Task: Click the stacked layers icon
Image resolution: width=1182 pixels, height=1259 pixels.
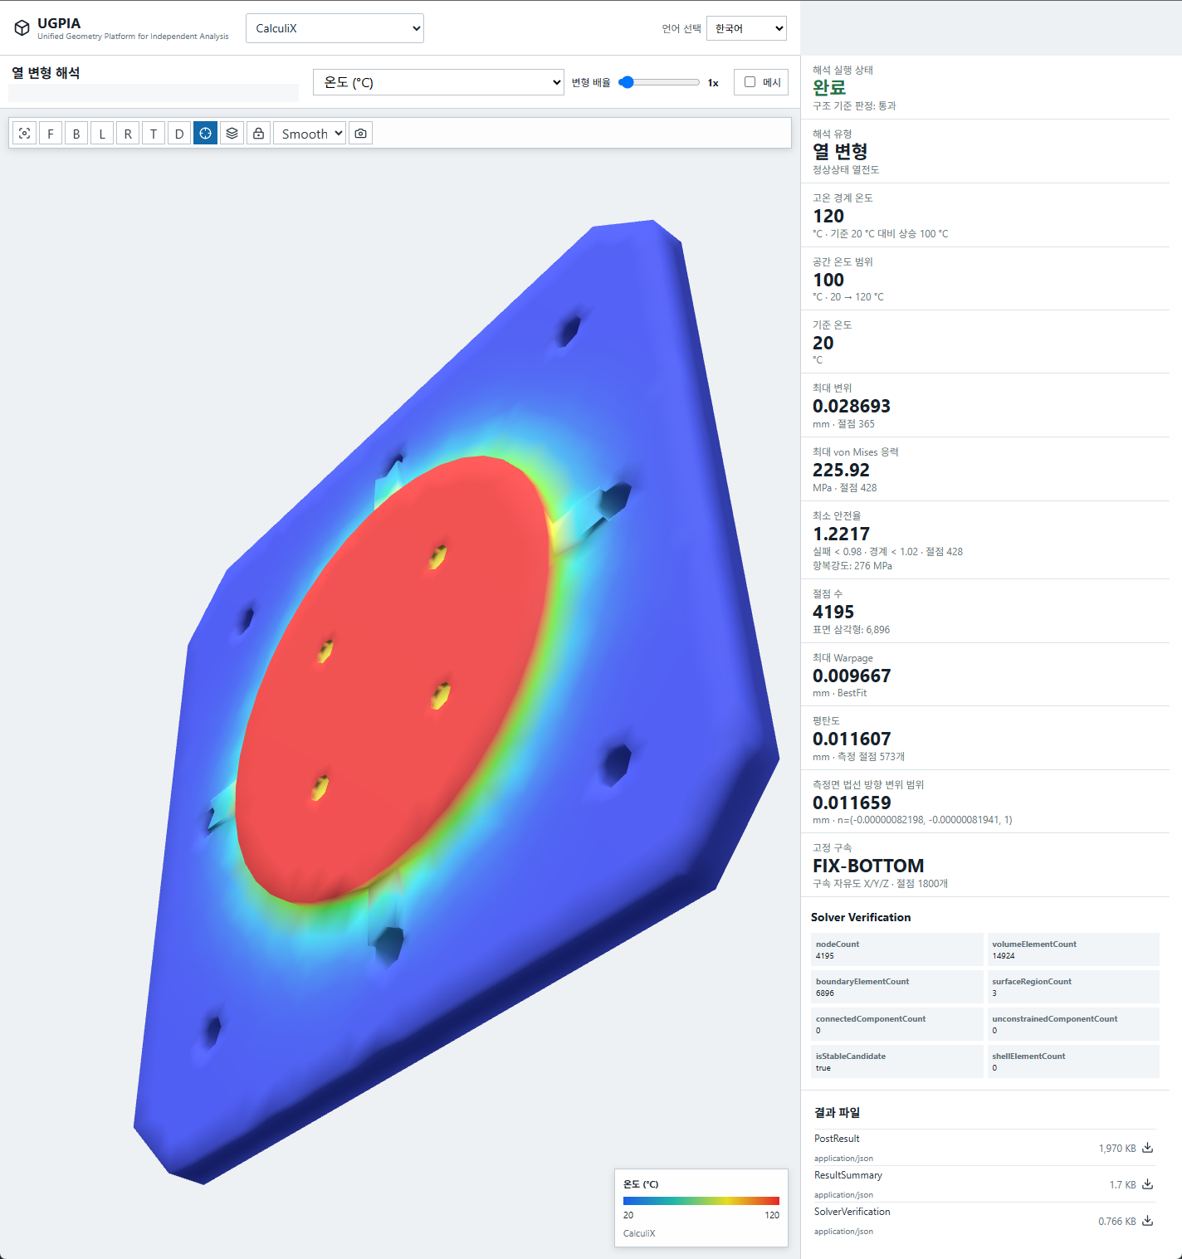Action: [x=232, y=133]
